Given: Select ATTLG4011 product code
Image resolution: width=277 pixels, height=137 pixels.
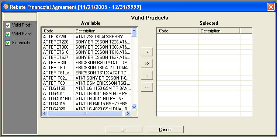Looking at the screenshot, I should tap(54, 93).
